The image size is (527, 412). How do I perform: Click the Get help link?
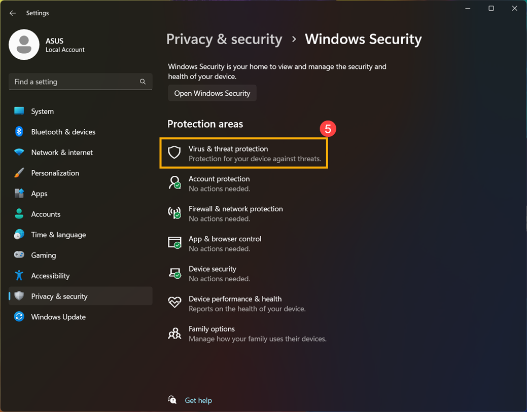pyautogui.click(x=198, y=400)
